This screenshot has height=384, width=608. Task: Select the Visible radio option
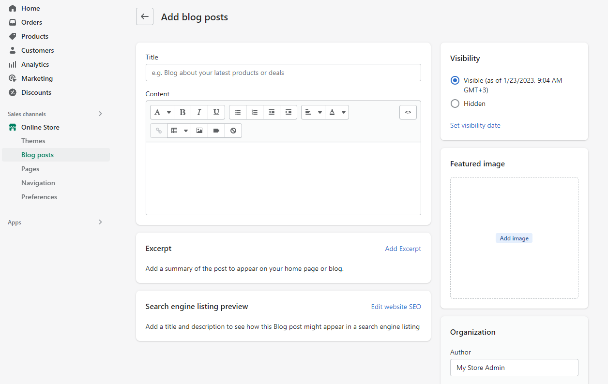point(455,80)
